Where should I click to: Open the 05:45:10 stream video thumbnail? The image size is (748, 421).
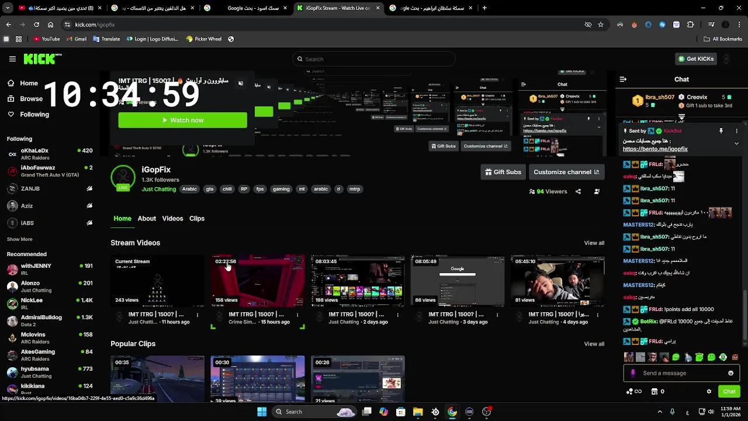(557, 281)
